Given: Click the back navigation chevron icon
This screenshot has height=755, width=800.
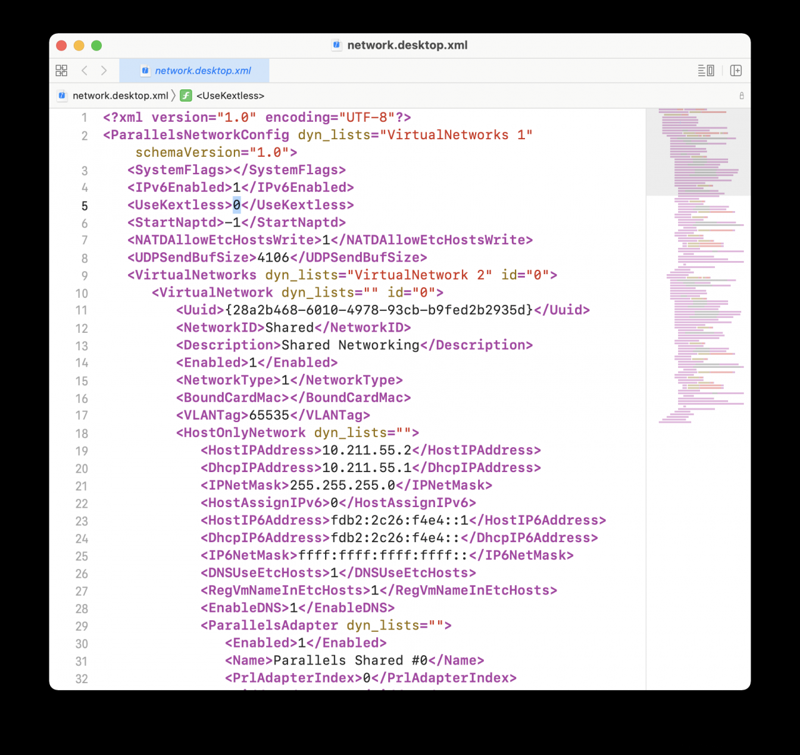Looking at the screenshot, I should pyautogui.click(x=84, y=71).
